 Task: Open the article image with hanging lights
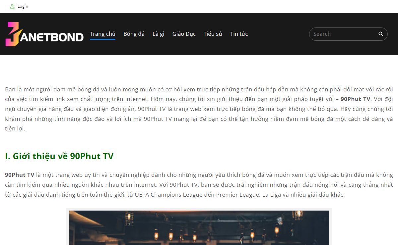[199, 227]
